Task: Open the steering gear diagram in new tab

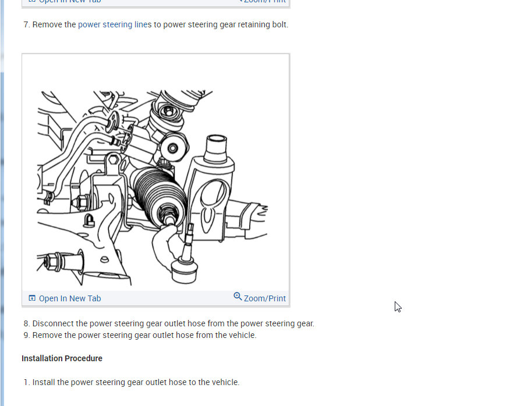Action: (70, 298)
